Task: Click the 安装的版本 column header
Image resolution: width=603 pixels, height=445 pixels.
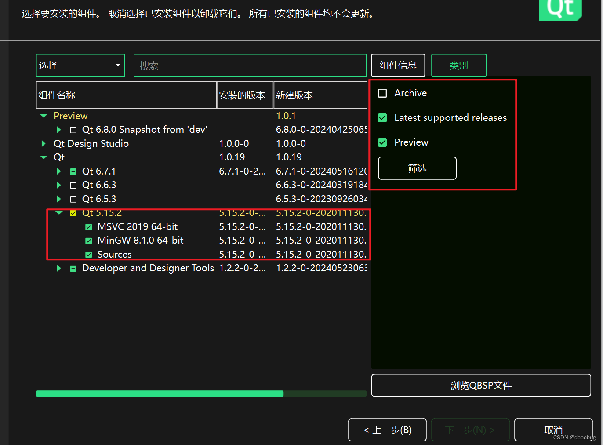Action: coord(245,95)
